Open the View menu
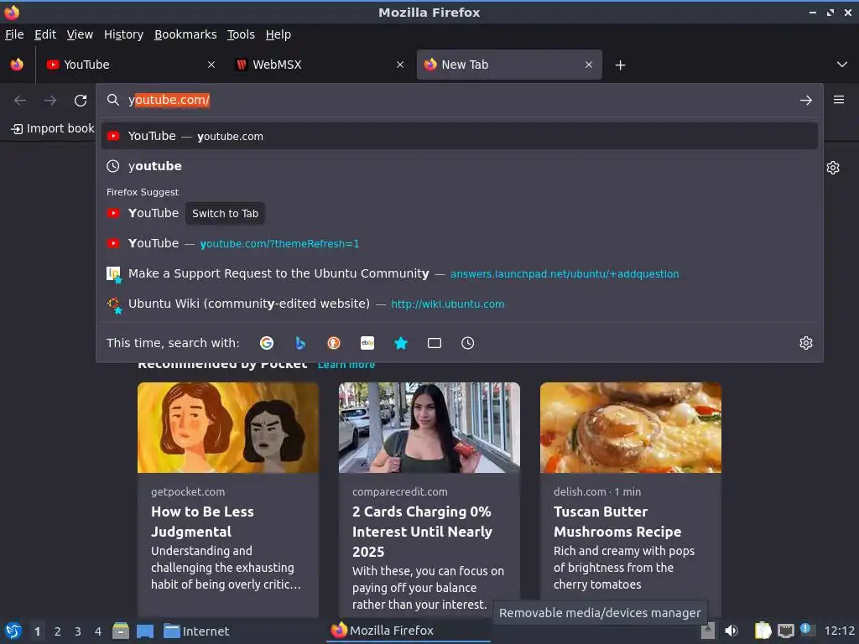Viewport: 859px width, 644px height. coord(80,34)
